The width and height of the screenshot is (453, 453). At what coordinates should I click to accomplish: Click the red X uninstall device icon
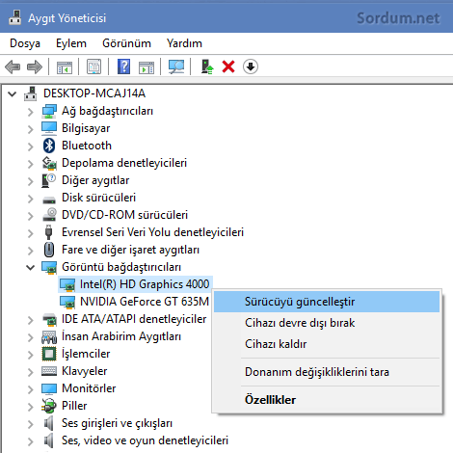pyautogui.click(x=228, y=67)
